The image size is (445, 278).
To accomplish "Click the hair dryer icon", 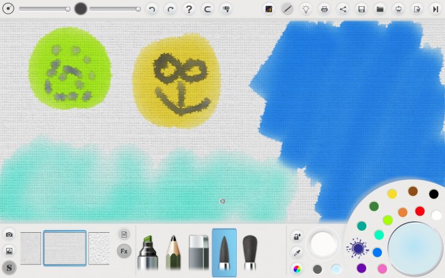I will click(x=226, y=9).
